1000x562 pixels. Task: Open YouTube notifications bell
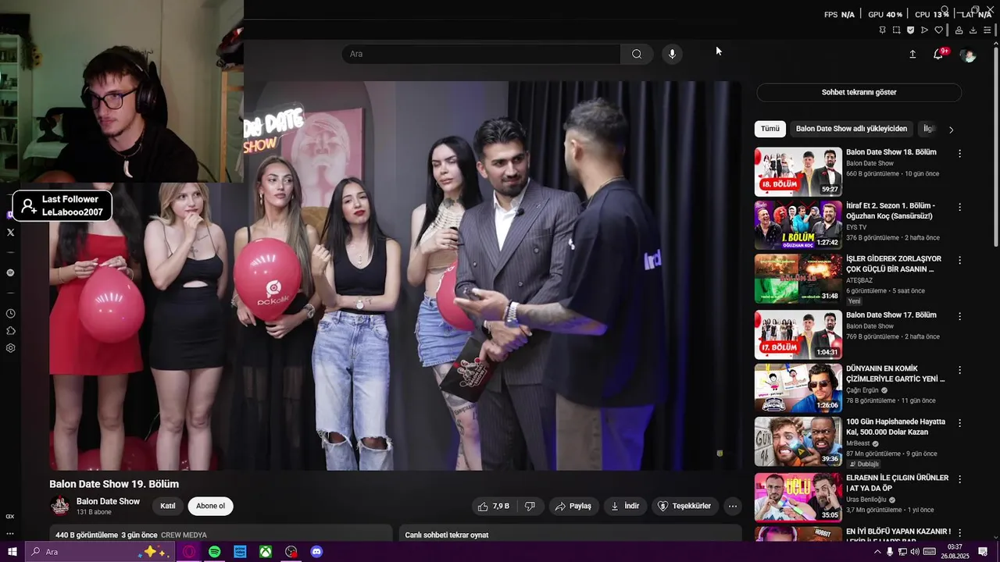pos(938,55)
